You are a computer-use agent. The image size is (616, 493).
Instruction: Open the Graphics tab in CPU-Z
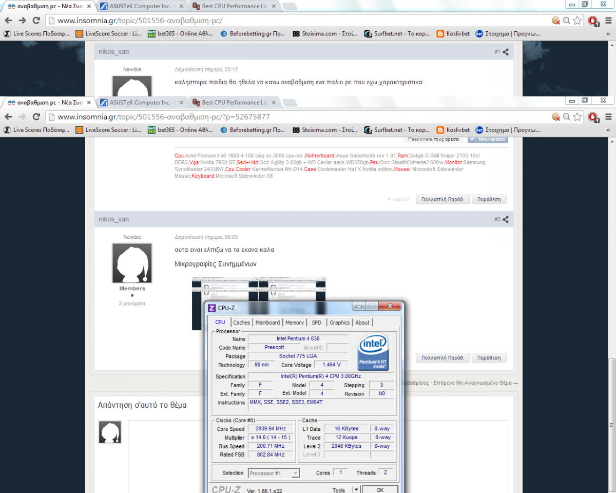[x=339, y=323]
